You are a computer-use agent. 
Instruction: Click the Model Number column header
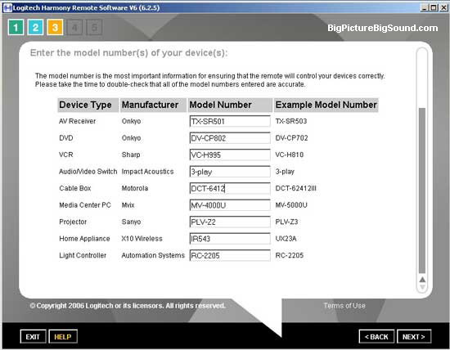click(x=230, y=105)
